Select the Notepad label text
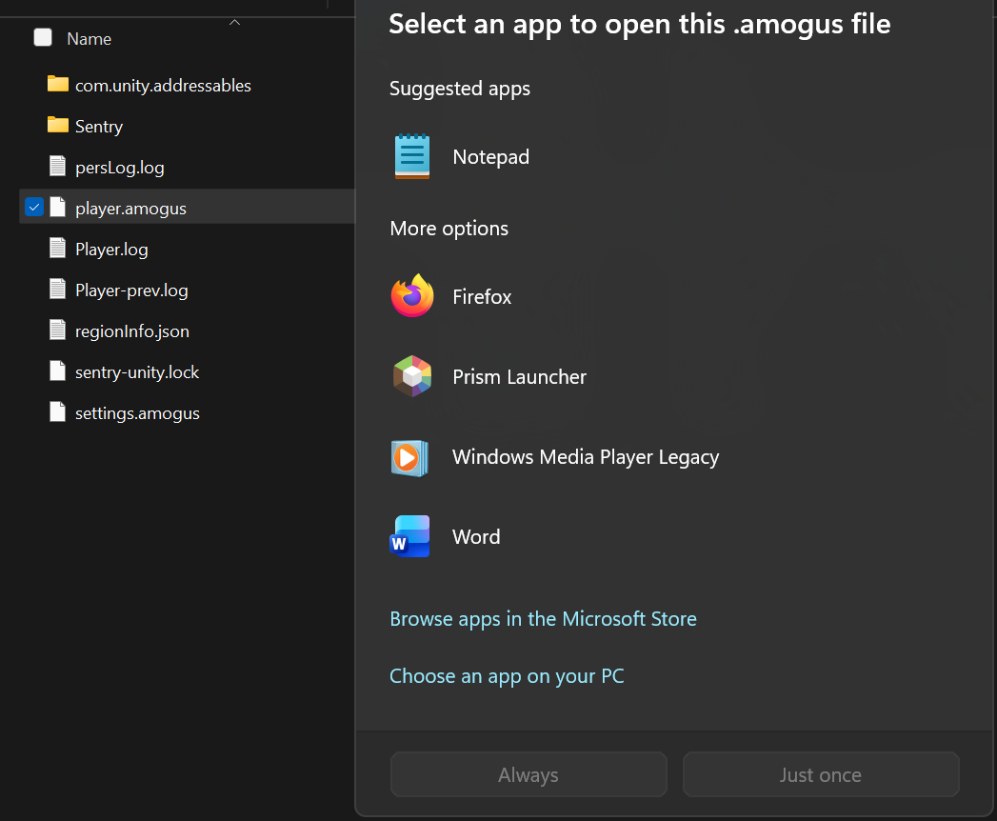 point(490,156)
